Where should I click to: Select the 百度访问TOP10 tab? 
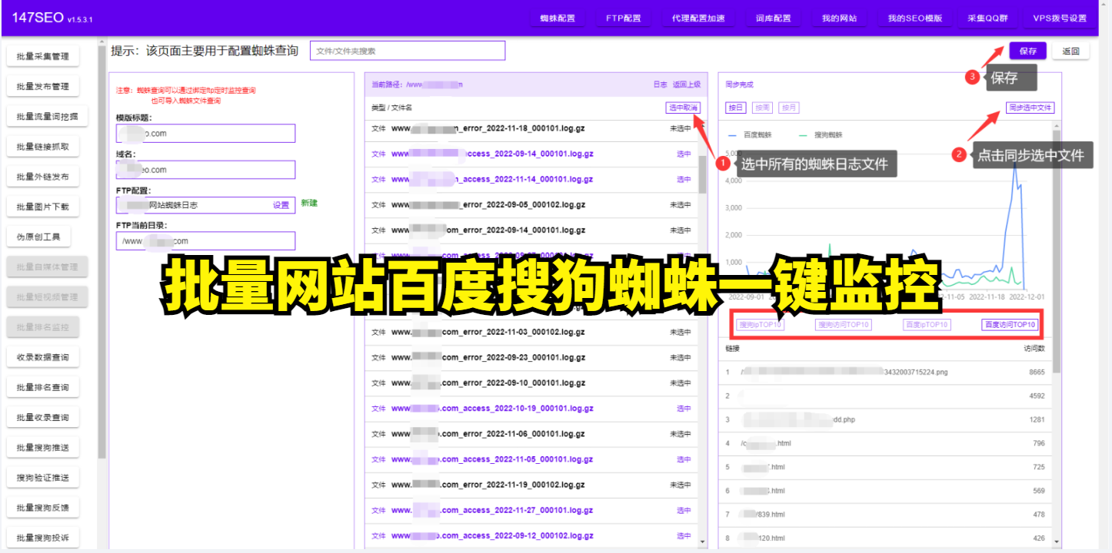point(1010,325)
